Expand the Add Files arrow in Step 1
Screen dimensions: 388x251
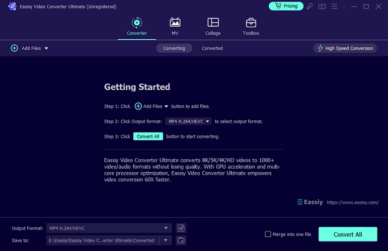(166, 106)
